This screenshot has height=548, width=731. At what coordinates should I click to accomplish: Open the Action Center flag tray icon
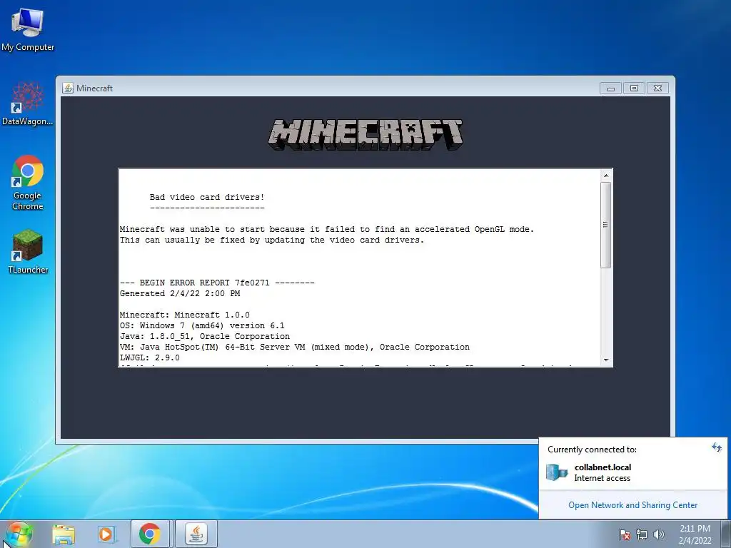(x=625, y=534)
